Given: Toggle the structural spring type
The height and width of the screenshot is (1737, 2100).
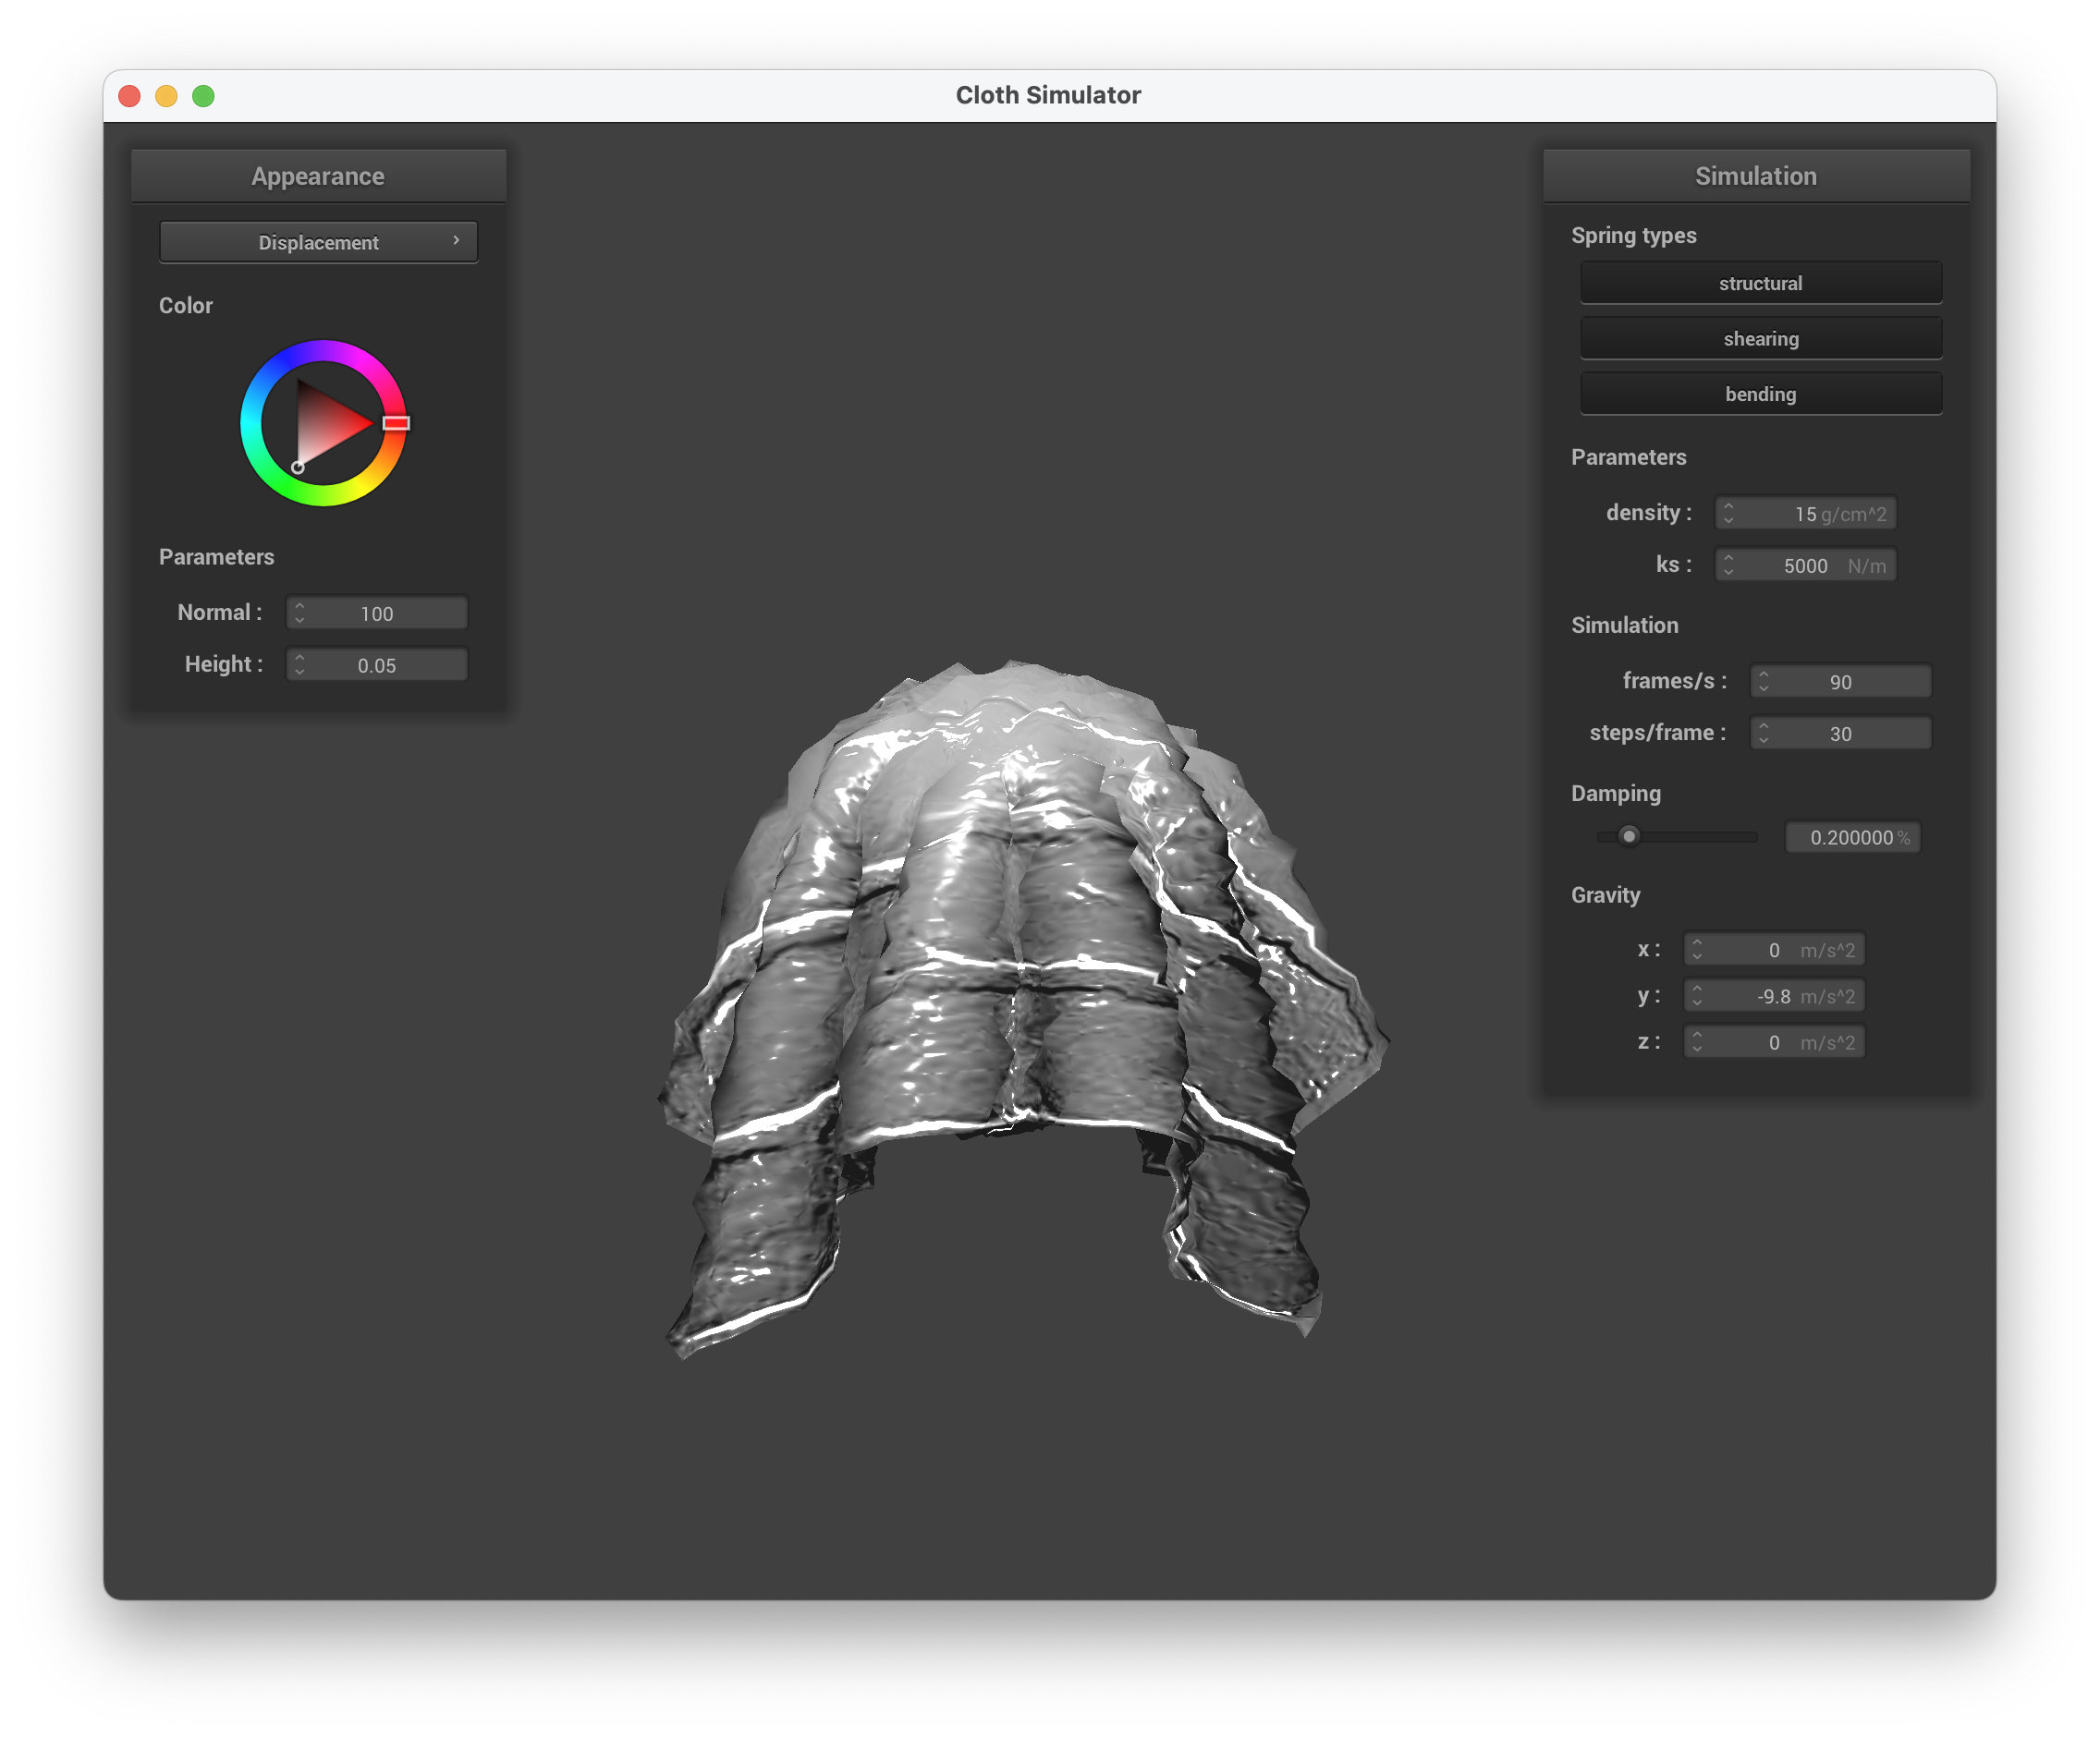Looking at the screenshot, I should [1760, 283].
